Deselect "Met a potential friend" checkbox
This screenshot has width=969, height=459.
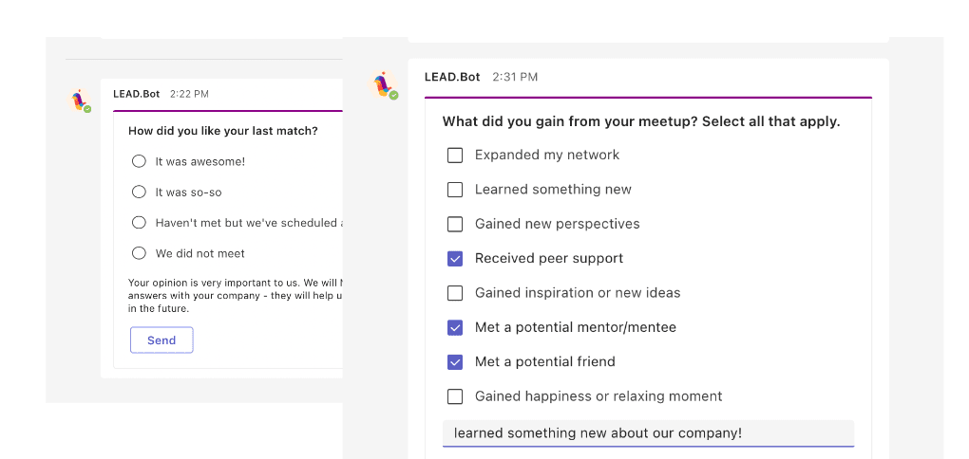[455, 361]
